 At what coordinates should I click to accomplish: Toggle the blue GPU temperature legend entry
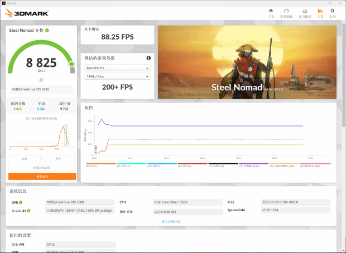coord(162,164)
